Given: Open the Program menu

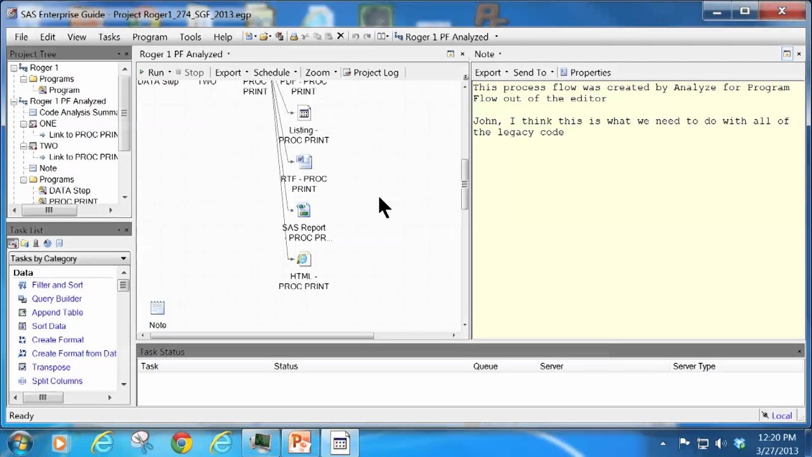Looking at the screenshot, I should pyautogui.click(x=150, y=37).
